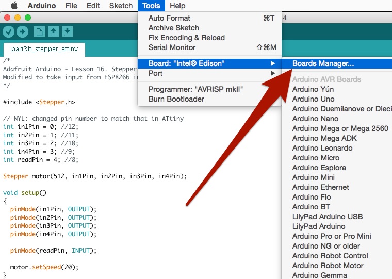Click the Open sketch up-arrow icon
Screen dimensions: 392x279
pyautogui.click(x=53, y=32)
